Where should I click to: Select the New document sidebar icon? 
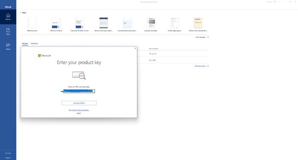point(8,32)
